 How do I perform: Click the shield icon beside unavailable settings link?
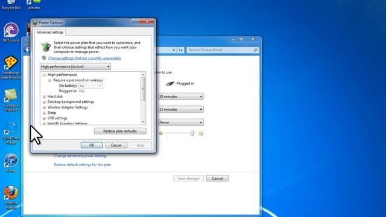[44, 58]
